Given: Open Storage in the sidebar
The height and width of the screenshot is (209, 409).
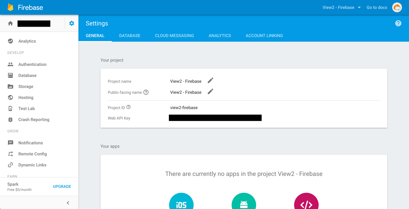Looking at the screenshot, I should click(39, 86).
